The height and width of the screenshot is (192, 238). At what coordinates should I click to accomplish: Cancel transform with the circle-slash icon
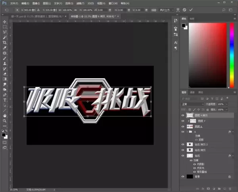pos(184,10)
